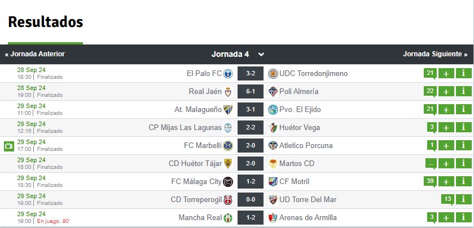Click the 1-2 score of Mancha Real match

coord(251,217)
